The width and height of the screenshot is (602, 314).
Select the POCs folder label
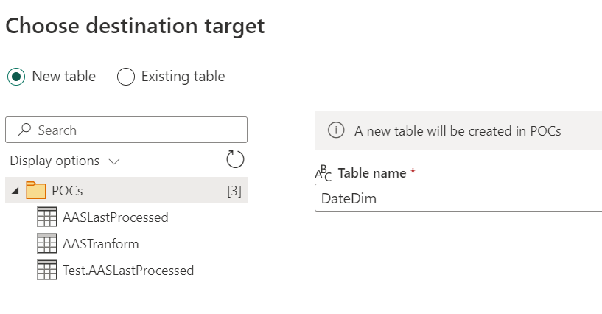[67, 191]
